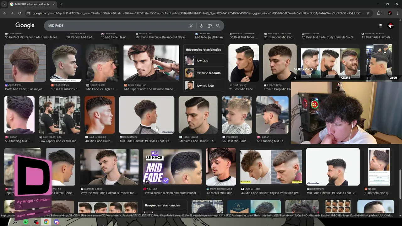
Task: Open the Fade Haircut Medium Fade image
Action: point(198,115)
